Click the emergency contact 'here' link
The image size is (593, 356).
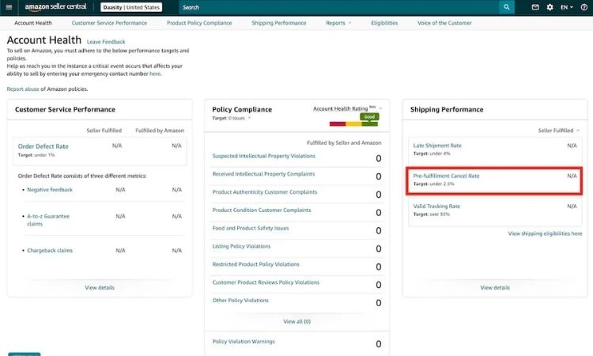pyautogui.click(x=155, y=74)
